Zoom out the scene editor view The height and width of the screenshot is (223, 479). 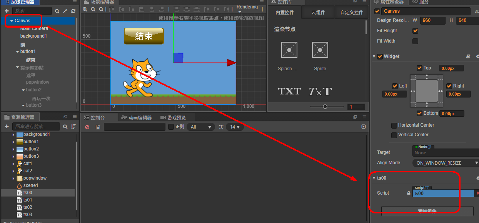pyautogui.click(x=93, y=9)
